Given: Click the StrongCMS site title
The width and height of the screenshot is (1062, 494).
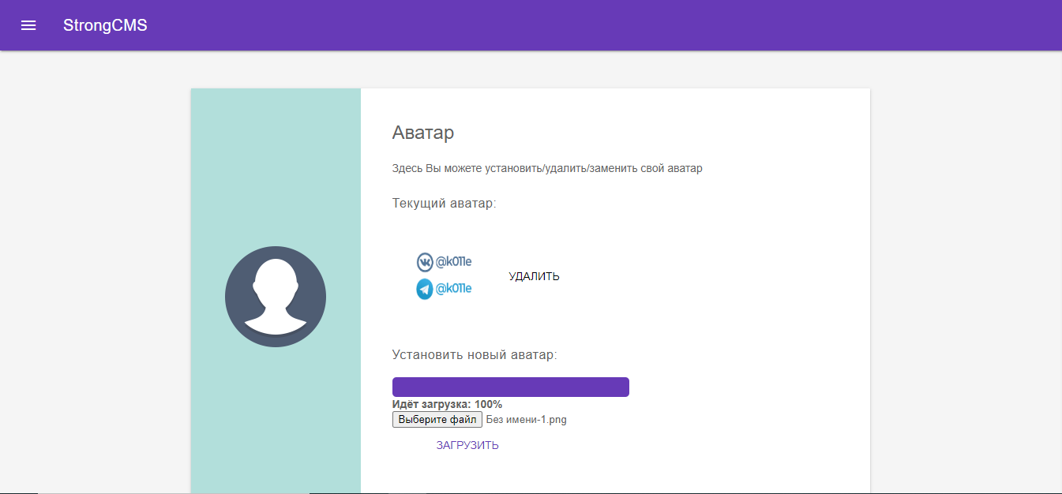Looking at the screenshot, I should (105, 25).
